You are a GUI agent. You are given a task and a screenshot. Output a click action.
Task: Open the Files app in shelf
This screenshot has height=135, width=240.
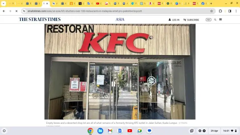pos(100,131)
